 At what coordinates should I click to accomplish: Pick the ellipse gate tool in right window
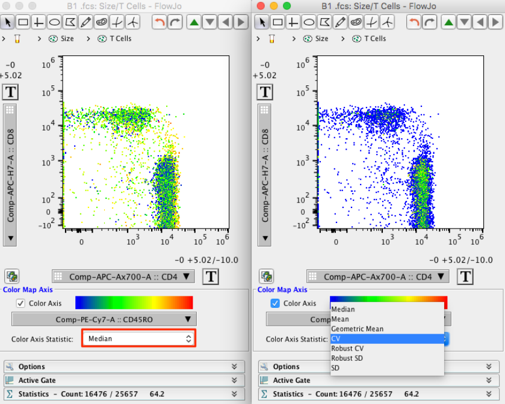coord(309,22)
